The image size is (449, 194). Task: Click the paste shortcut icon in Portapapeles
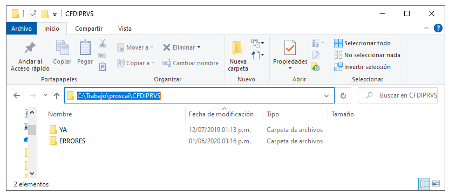pyautogui.click(x=102, y=67)
